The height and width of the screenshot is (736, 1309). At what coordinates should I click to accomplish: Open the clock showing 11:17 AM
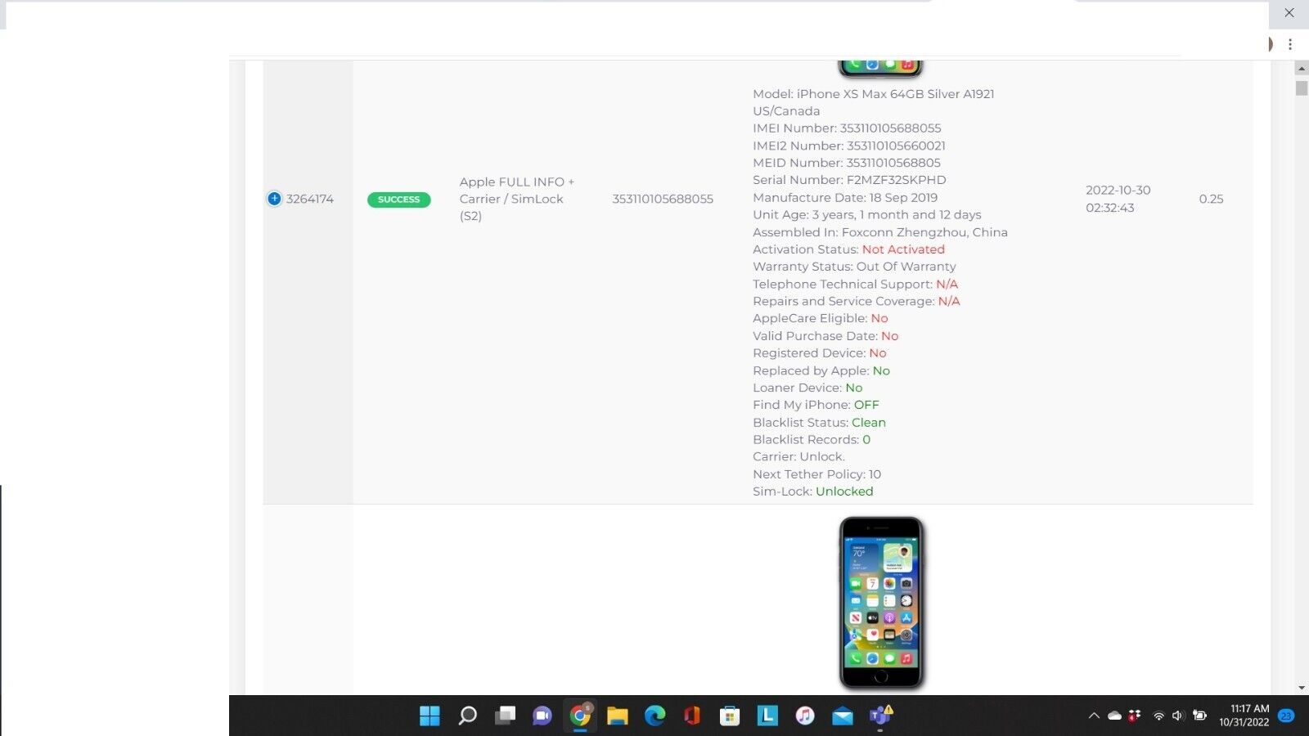[1244, 716]
